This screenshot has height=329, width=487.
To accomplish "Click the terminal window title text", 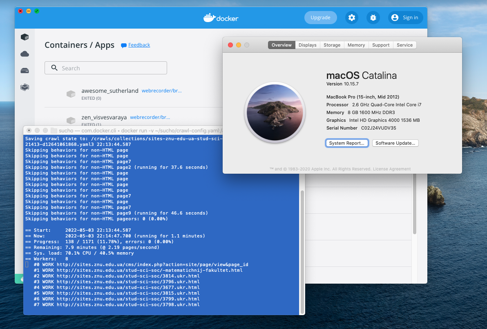I will (x=141, y=130).
